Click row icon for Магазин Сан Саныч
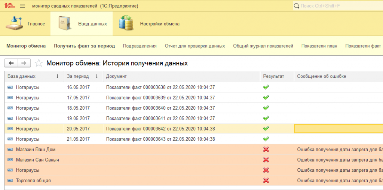This screenshot has width=383, height=190. (x=10, y=160)
